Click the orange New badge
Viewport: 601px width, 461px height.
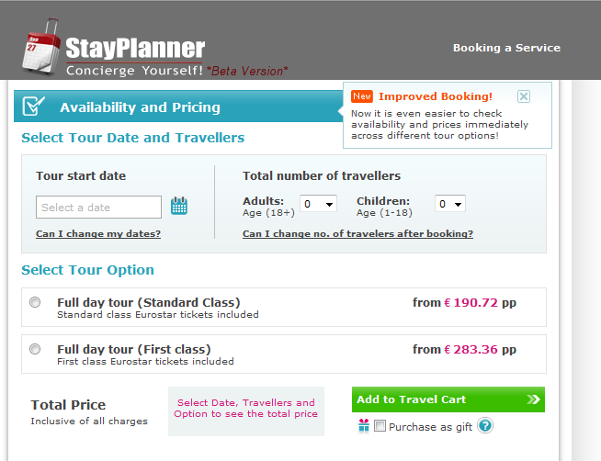point(362,96)
